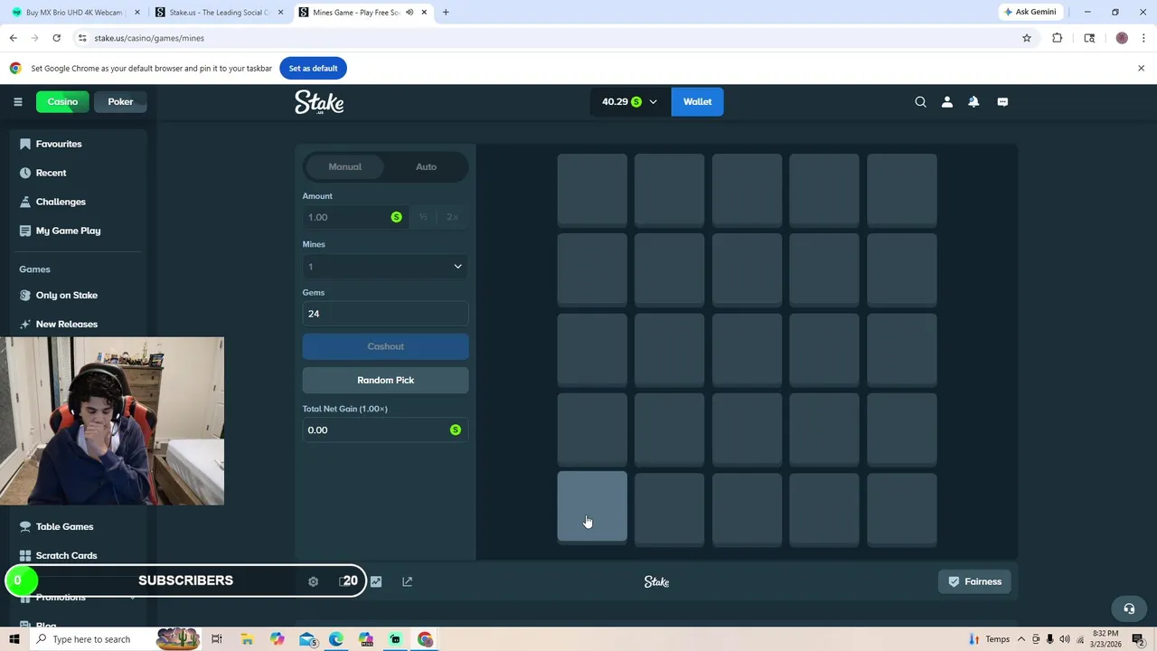The image size is (1157, 651).
Task: Switch to Buy MX Brio Webcam tab
Action: [x=72, y=13]
